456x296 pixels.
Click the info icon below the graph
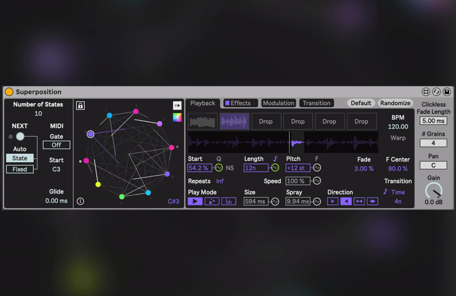click(80, 201)
